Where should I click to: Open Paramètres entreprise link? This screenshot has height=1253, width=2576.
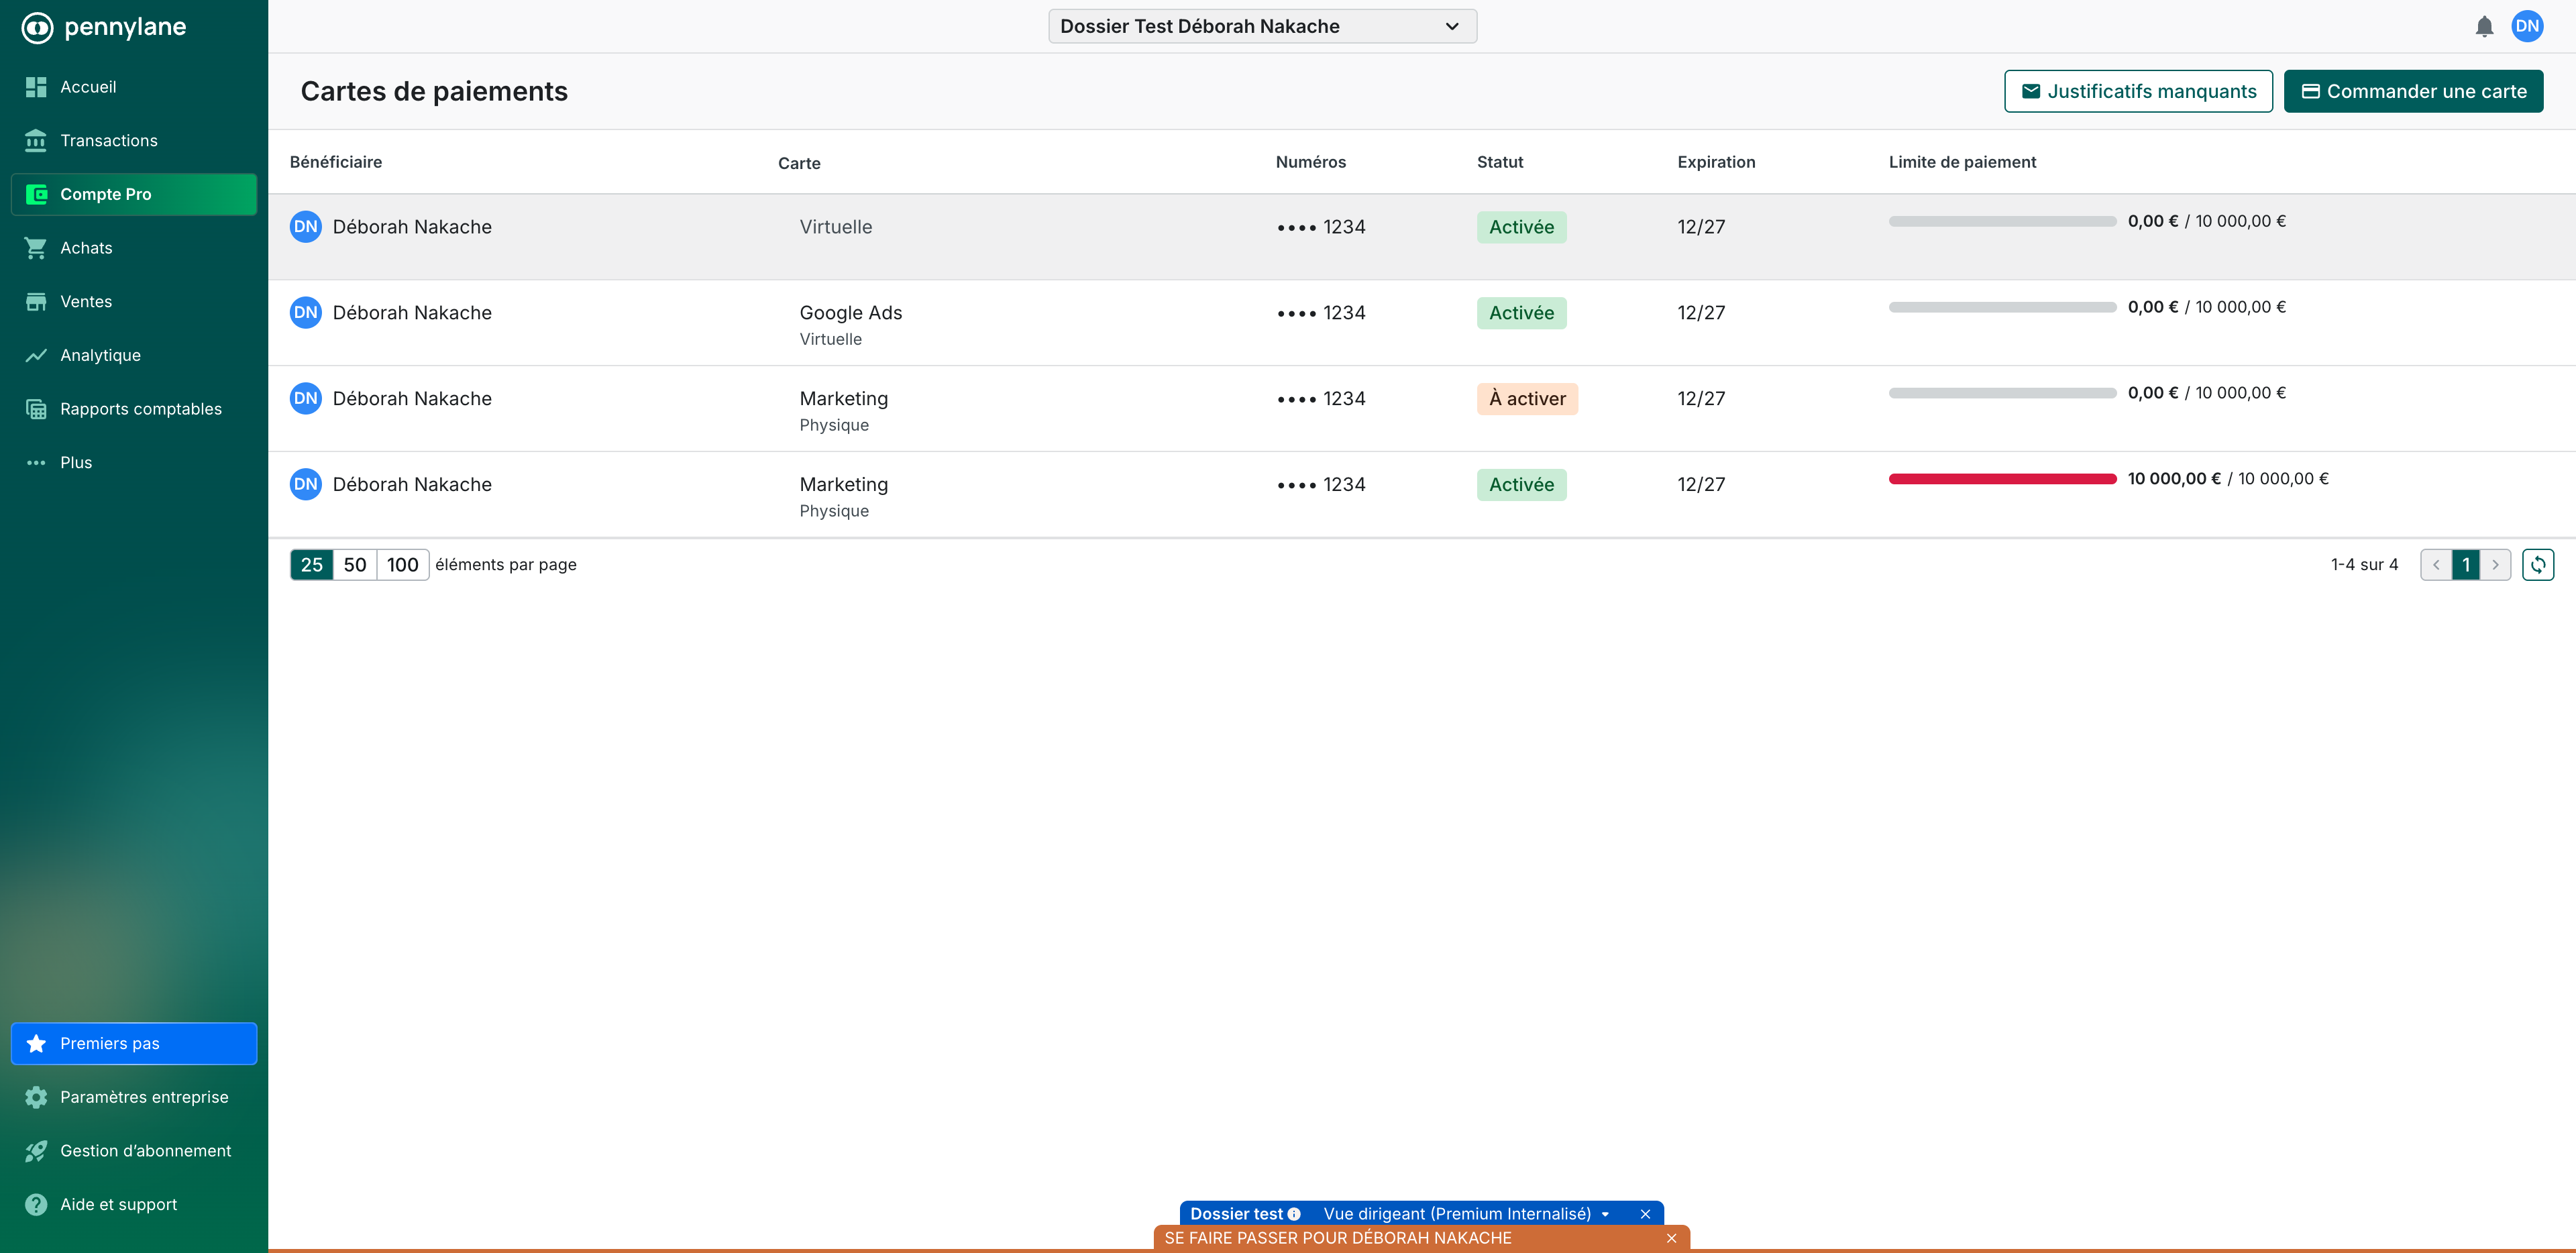pyautogui.click(x=134, y=1097)
